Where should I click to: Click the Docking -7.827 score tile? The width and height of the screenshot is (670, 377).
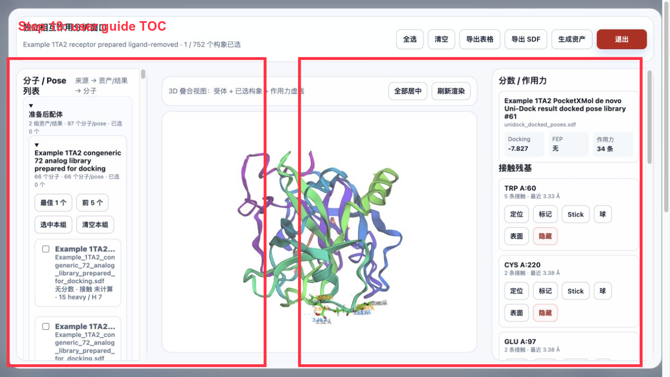coord(524,144)
